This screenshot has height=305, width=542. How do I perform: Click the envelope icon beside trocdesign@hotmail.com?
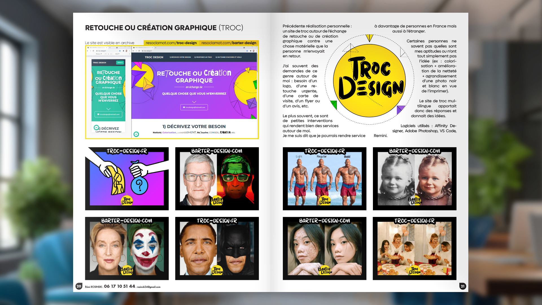184,107
